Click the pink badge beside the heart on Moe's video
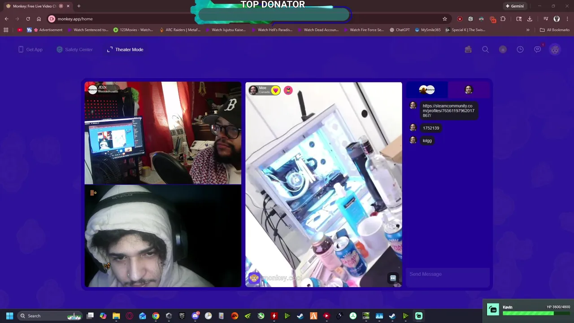The height and width of the screenshot is (323, 574). click(x=288, y=90)
